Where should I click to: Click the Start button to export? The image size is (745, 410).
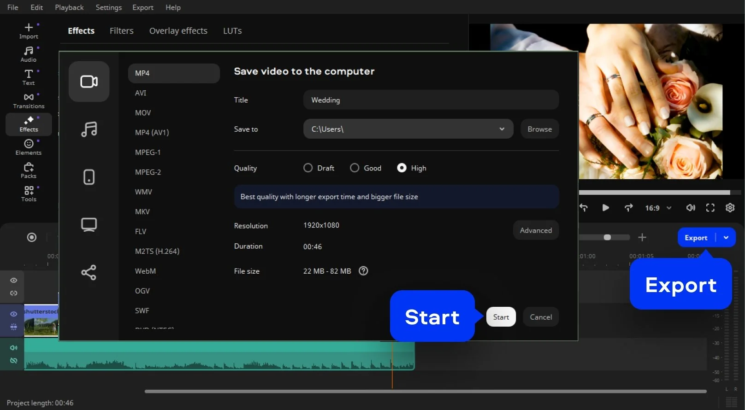pyautogui.click(x=501, y=317)
